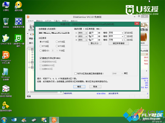The width and height of the screenshot is (165, 123).
Task: Open the brush cleaner taskbar icon
Action: [24, 120]
